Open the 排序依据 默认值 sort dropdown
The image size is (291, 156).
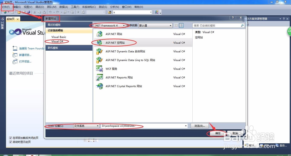pyautogui.click(x=155, y=25)
